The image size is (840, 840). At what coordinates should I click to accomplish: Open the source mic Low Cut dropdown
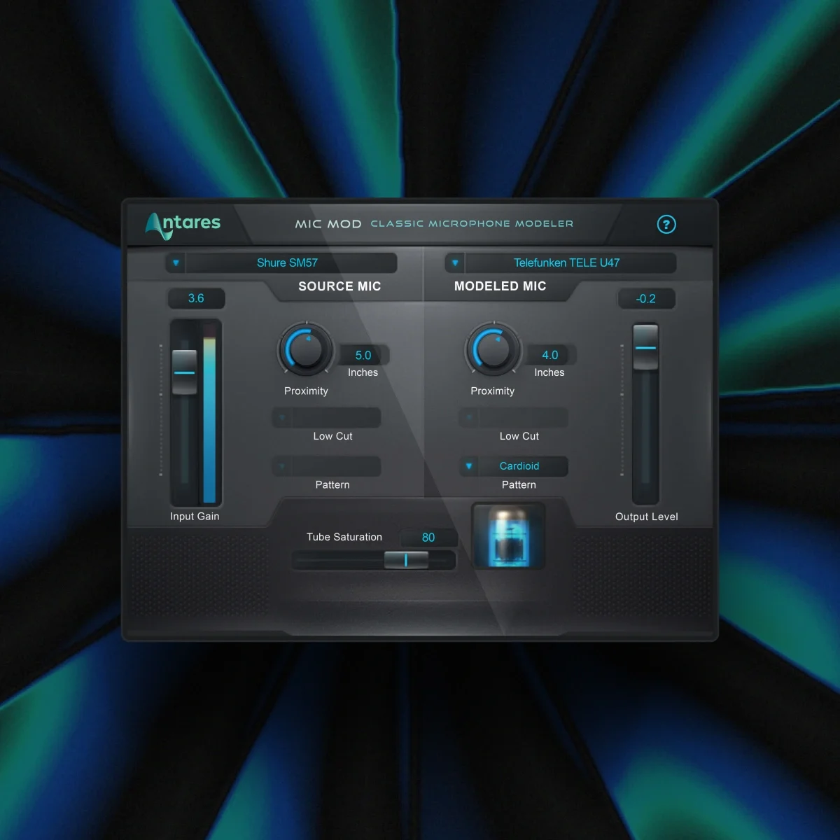[327, 418]
